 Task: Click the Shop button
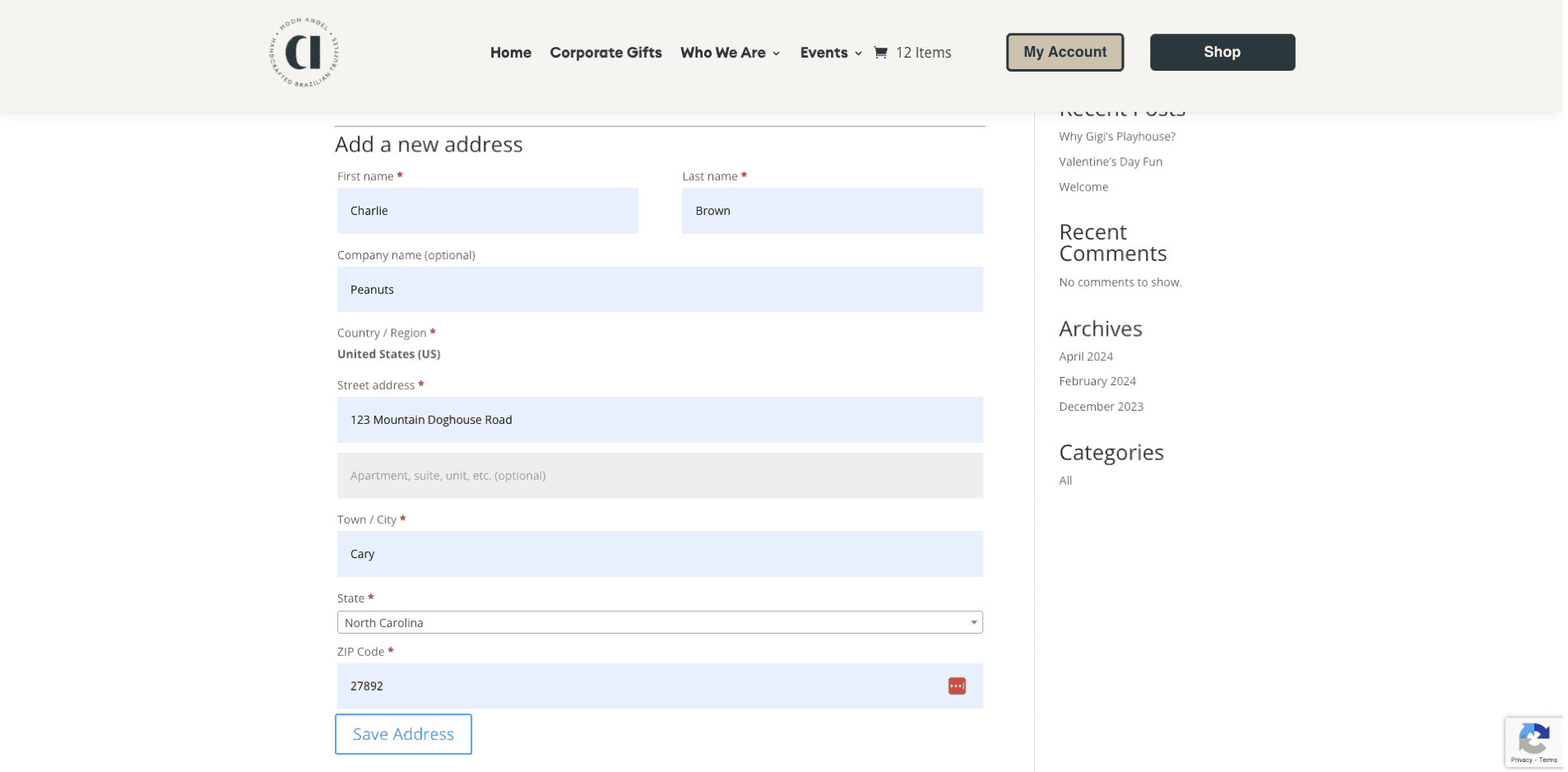1222,52
